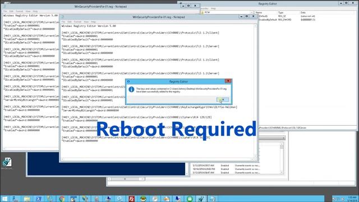This screenshot has width=359, height=202.
Task: Minimize the front Notepad window
Action: [x=241, y=16]
